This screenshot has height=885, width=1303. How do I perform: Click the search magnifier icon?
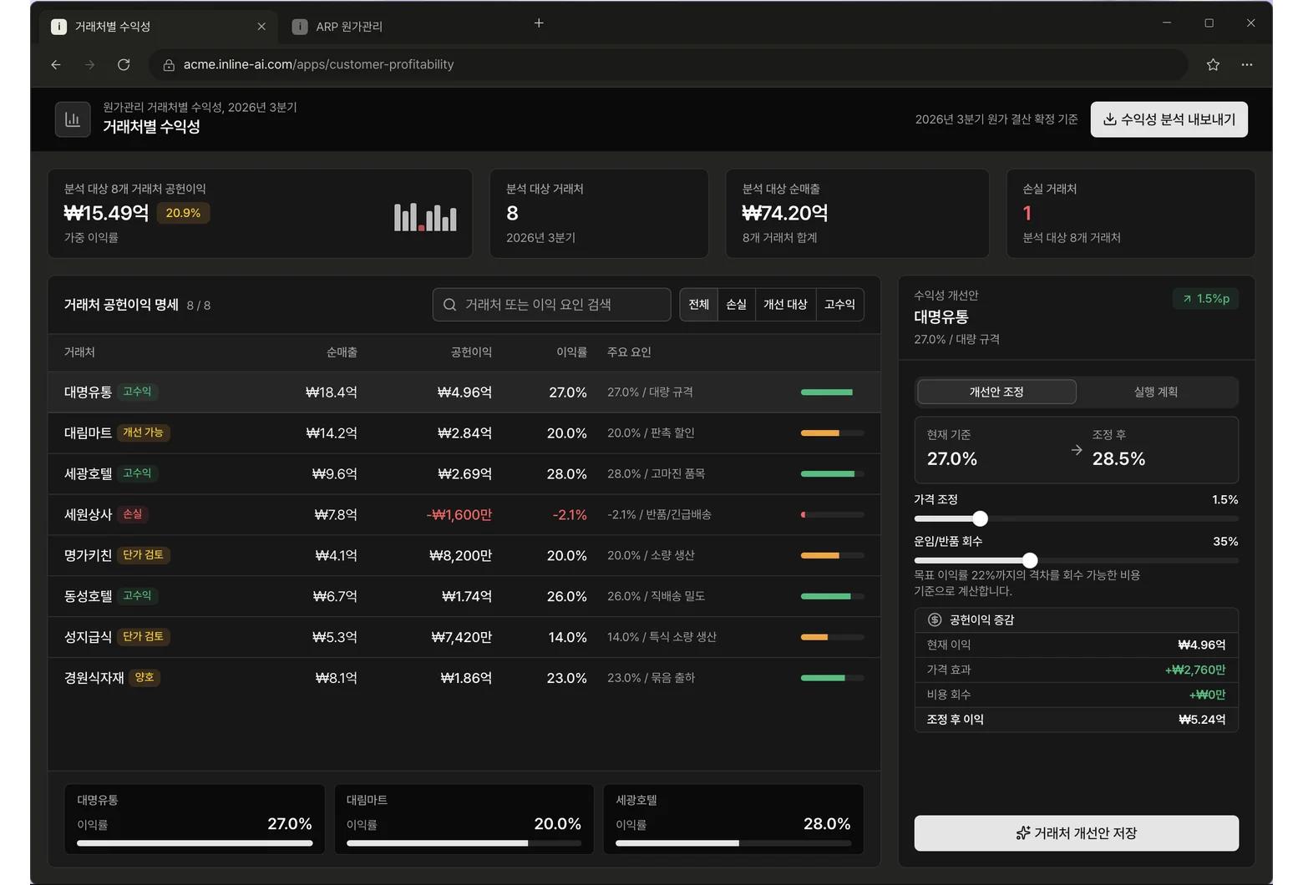(x=449, y=305)
